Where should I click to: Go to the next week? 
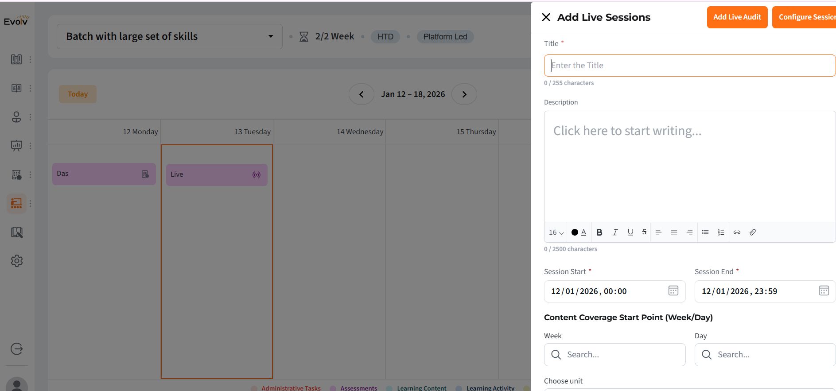[x=464, y=94]
